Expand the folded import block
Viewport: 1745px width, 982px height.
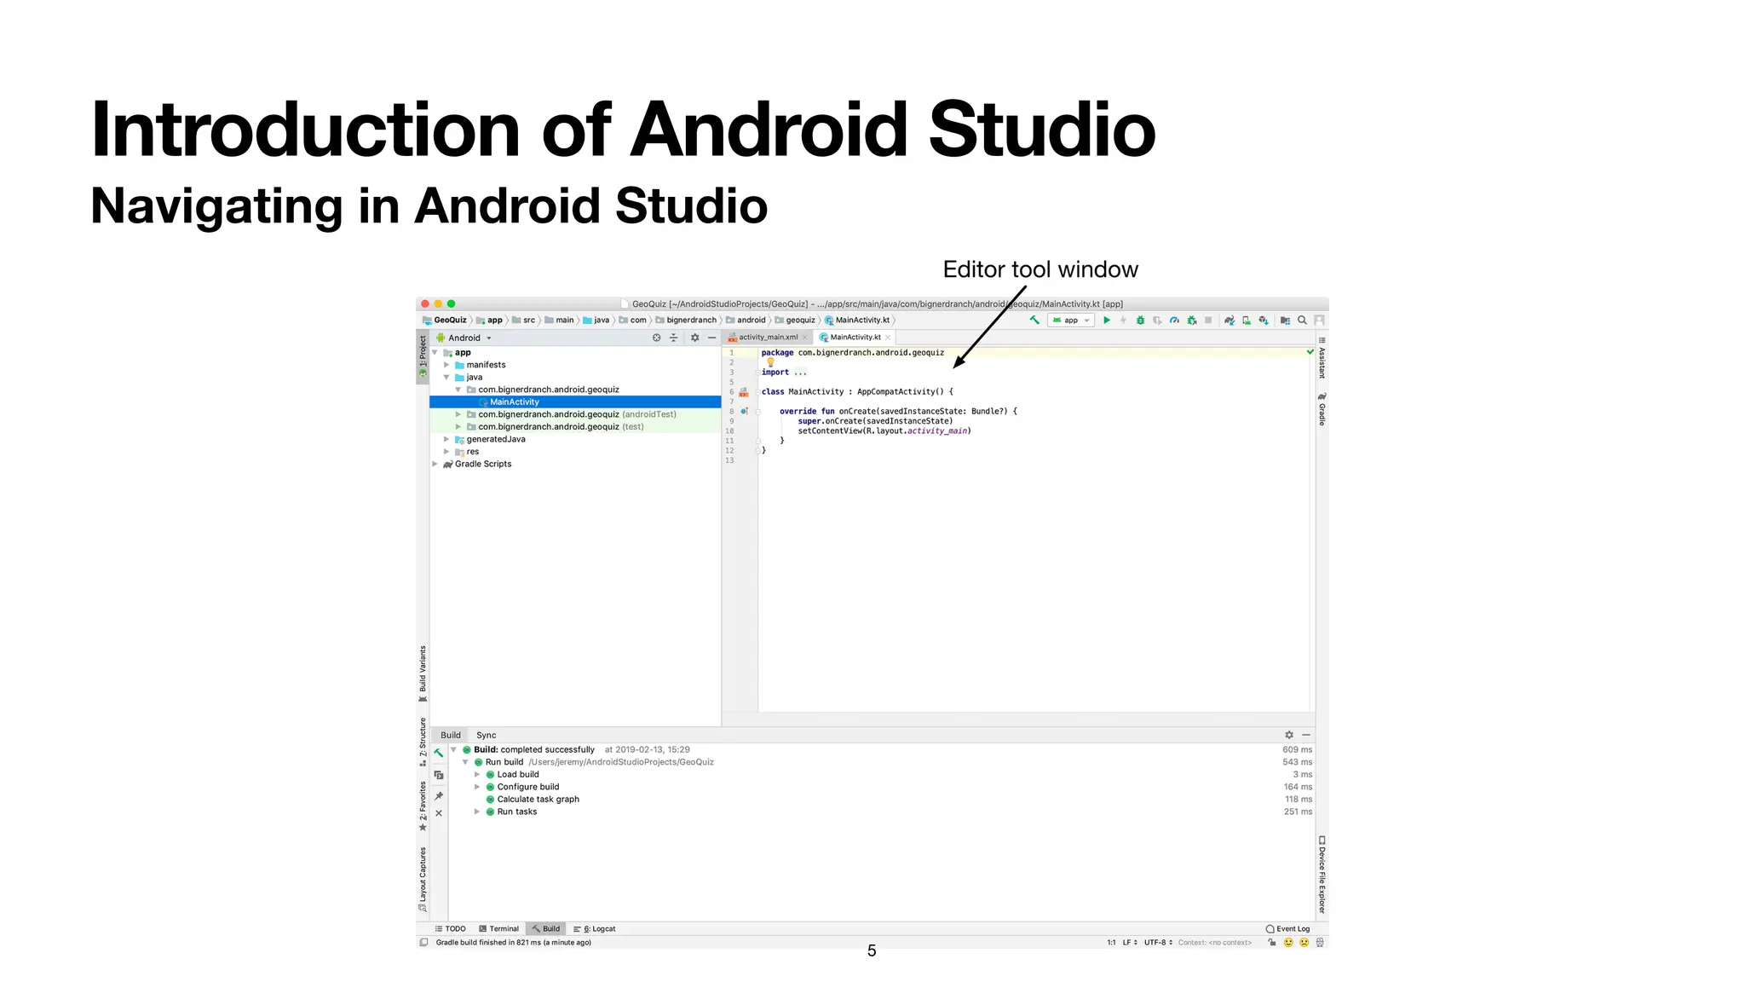pyautogui.click(x=757, y=373)
